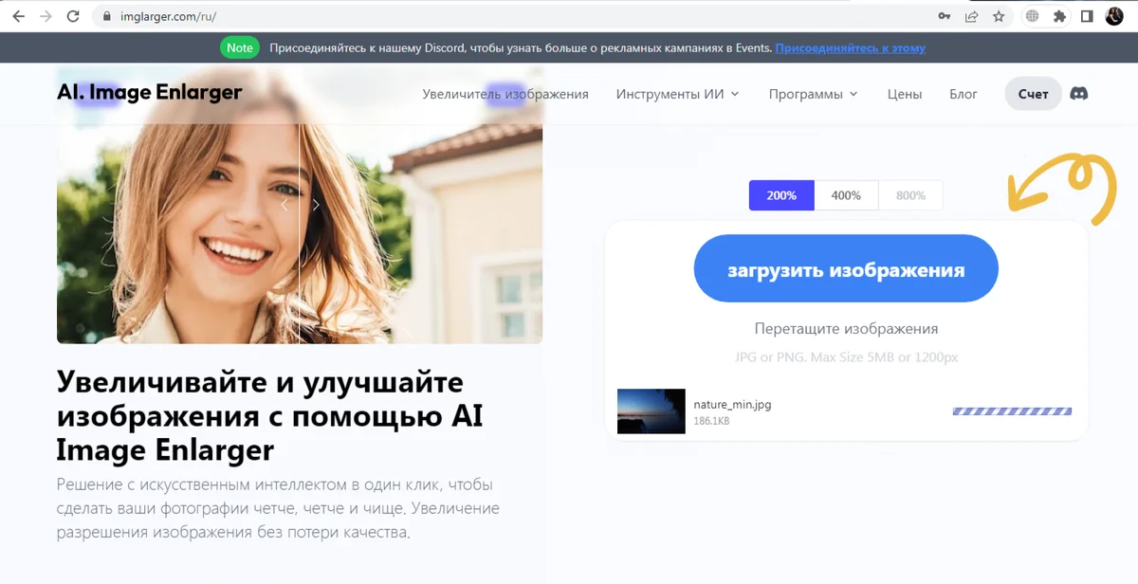Select the 800% enlargement option

tap(910, 195)
